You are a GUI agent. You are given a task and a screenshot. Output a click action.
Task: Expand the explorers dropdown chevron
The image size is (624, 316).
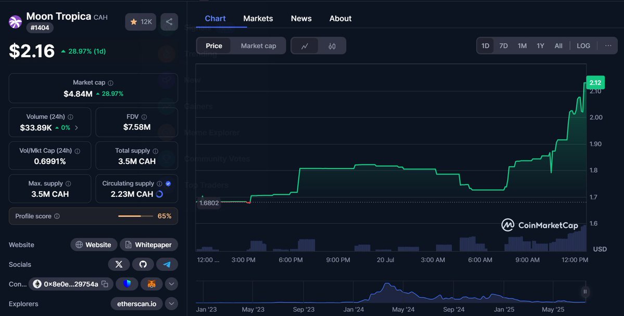click(x=172, y=304)
